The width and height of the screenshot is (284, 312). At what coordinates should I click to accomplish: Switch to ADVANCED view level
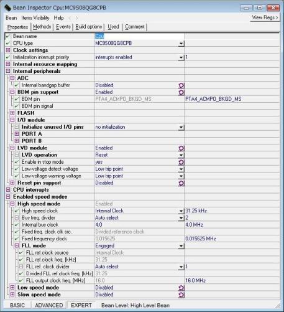click(x=49, y=305)
